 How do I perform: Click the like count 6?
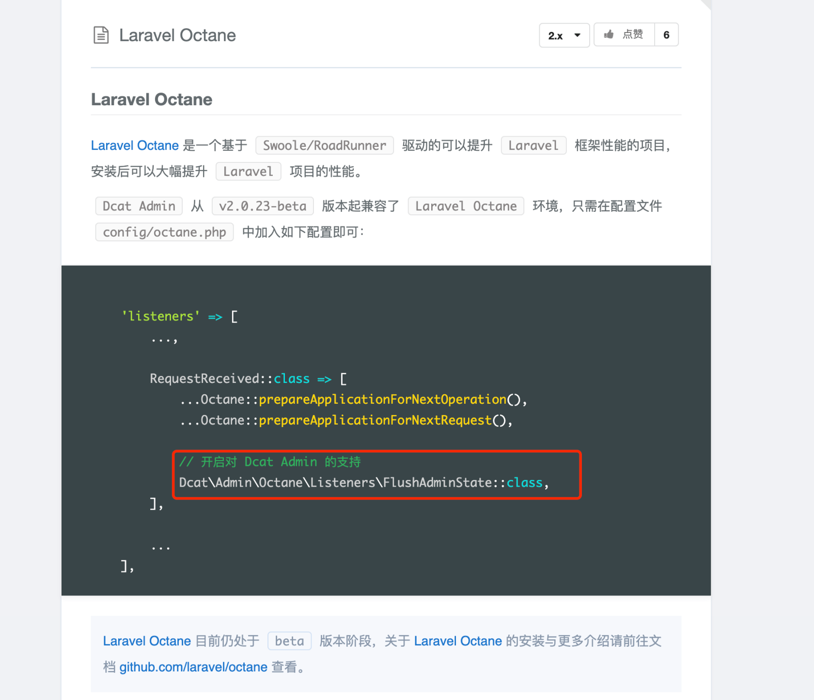point(666,35)
